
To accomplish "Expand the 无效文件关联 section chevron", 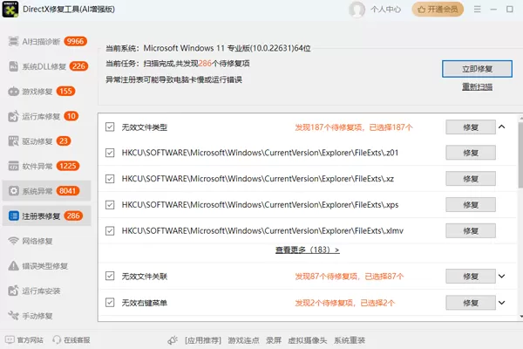I will click(502, 277).
